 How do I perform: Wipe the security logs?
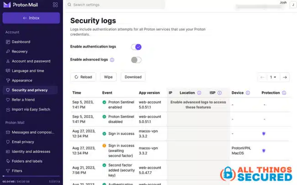108,77
